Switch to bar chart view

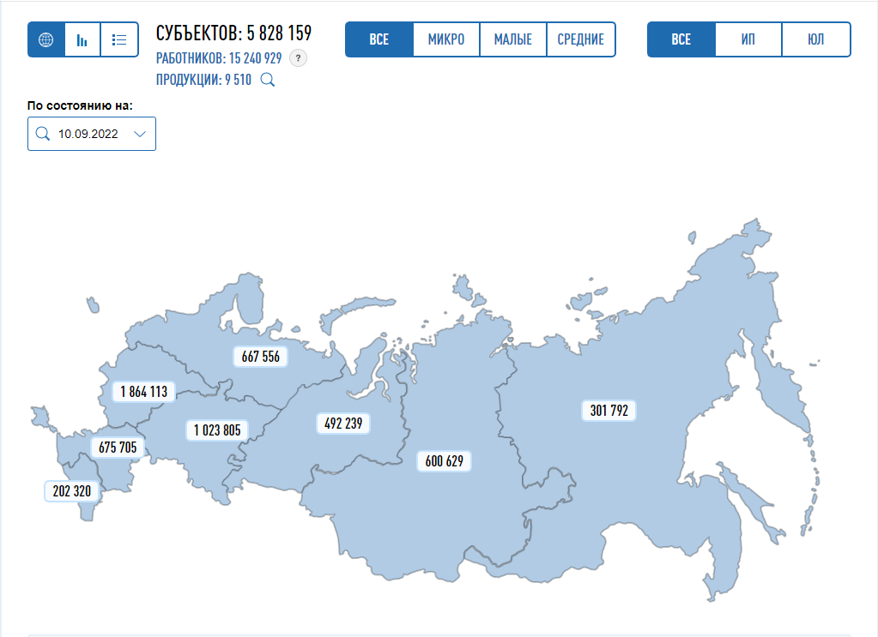tap(83, 39)
